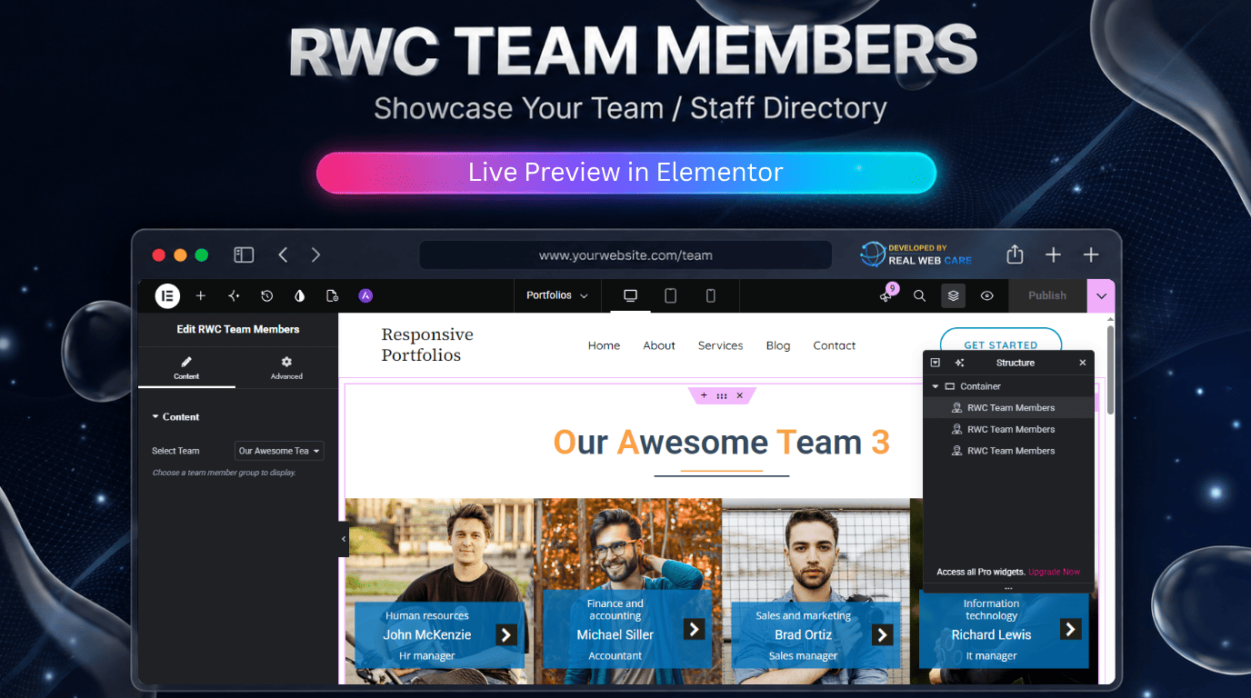Toggle the Structure layers panel icon

click(x=953, y=295)
